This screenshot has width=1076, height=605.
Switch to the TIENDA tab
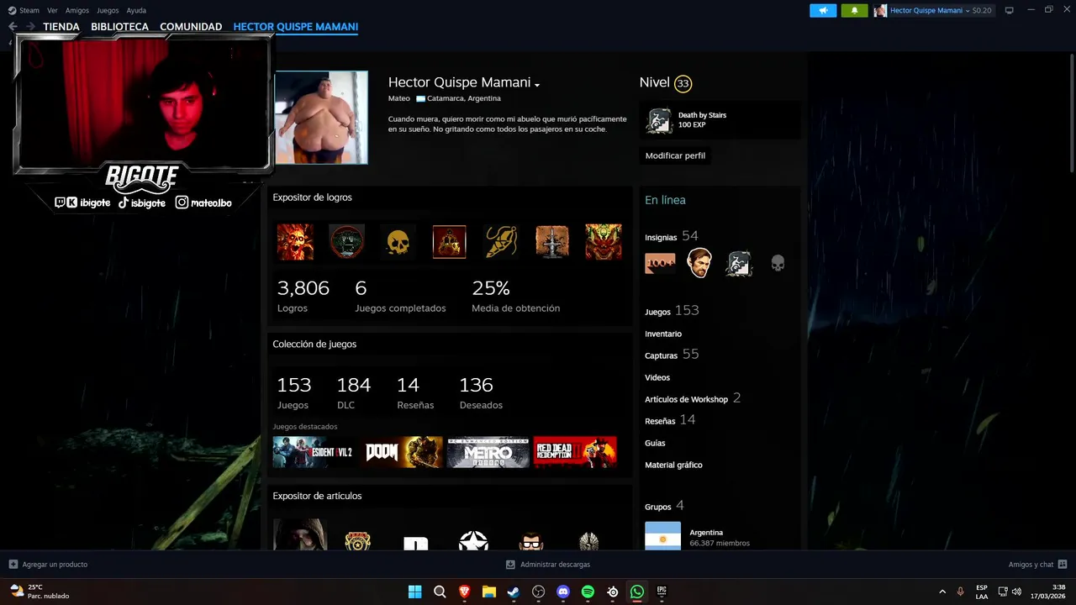(61, 27)
